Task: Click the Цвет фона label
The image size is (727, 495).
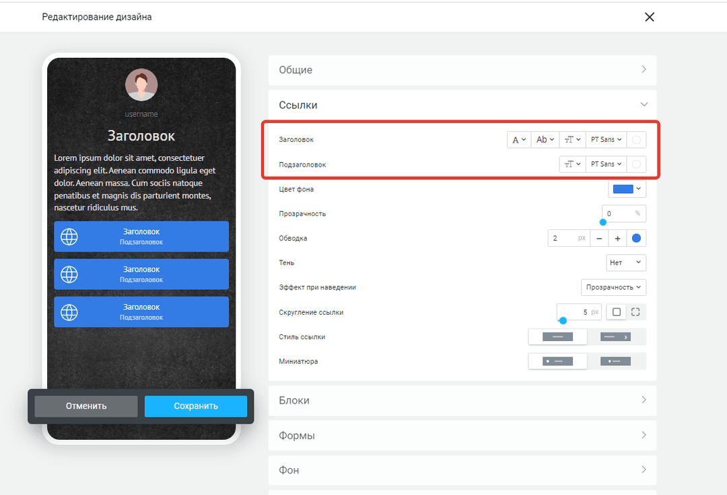Action: [x=296, y=189]
